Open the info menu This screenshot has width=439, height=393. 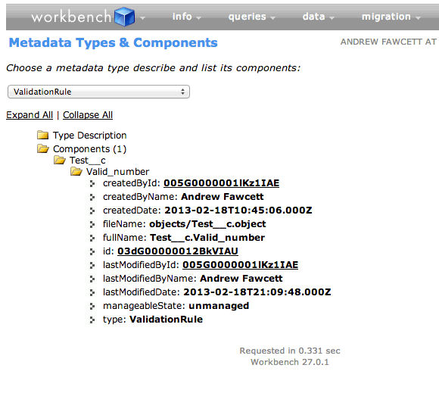click(186, 17)
